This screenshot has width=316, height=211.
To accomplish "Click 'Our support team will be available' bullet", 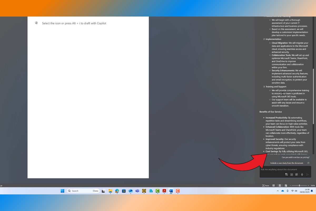I will pyautogui.click(x=289, y=103).
